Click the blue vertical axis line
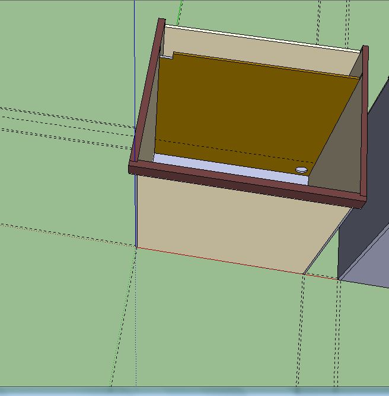The image size is (389, 396). click(x=135, y=59)
